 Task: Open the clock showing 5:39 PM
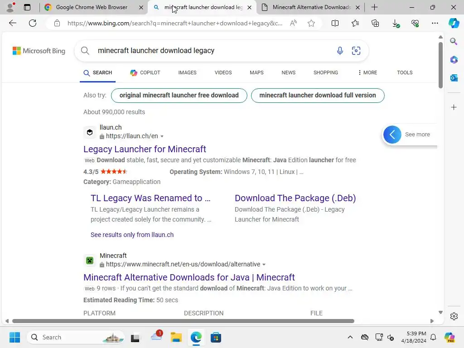click(414, 337)
